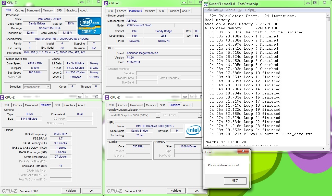Switch to Caches tab in processor window
This screenshot has height=196, width=332.
[20, 10]
